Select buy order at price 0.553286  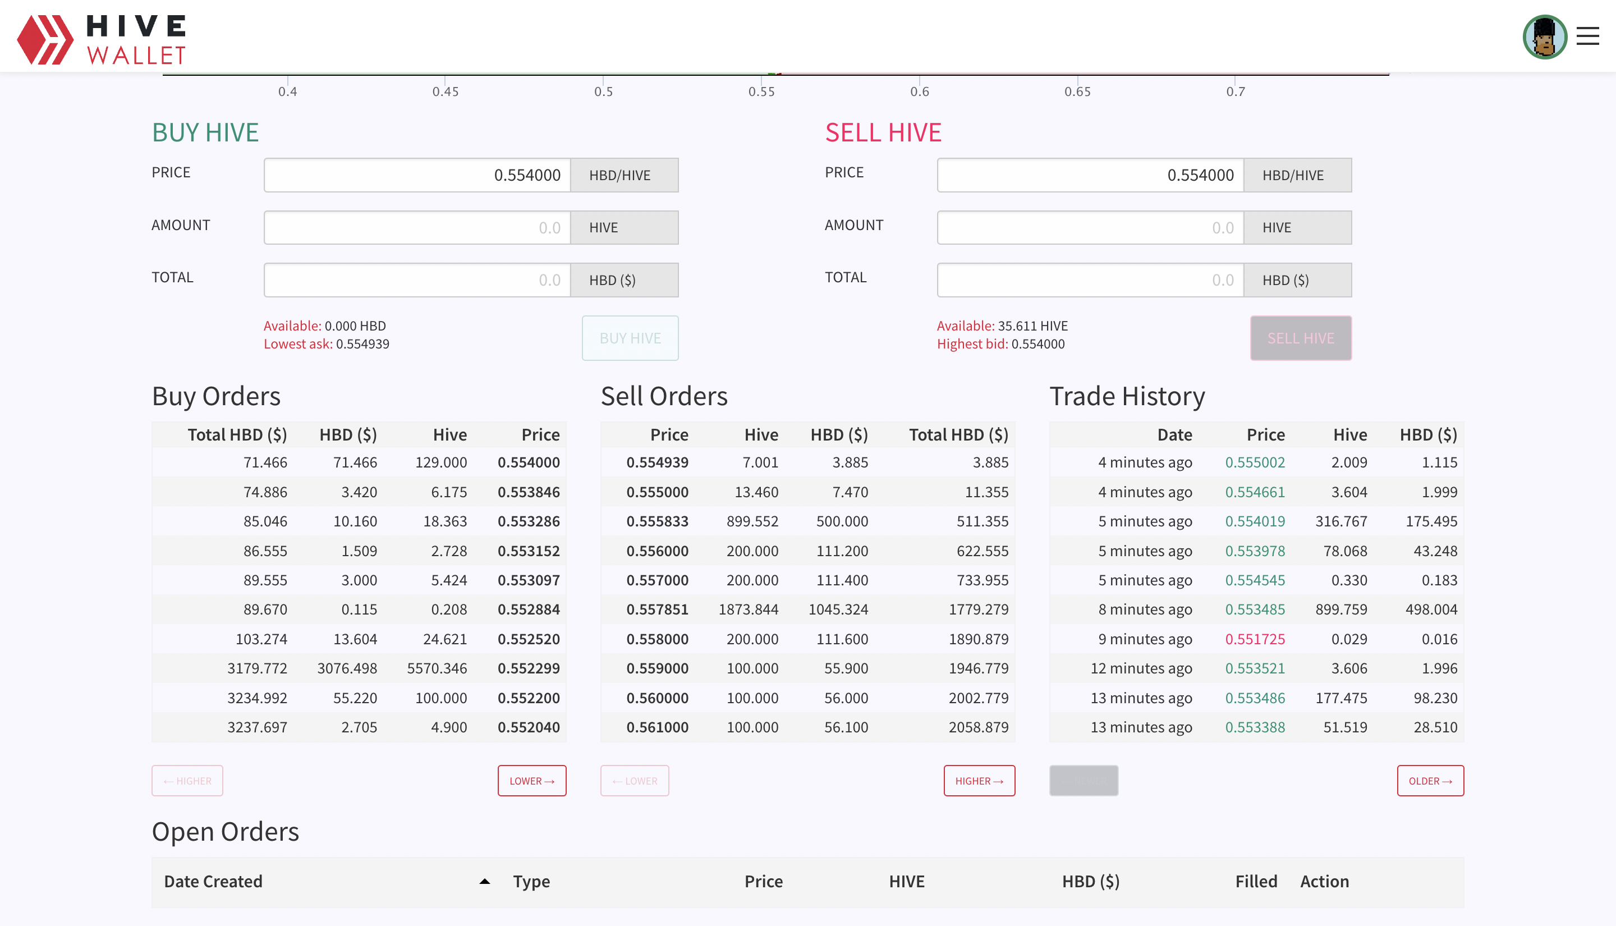[x=359, y=521]
